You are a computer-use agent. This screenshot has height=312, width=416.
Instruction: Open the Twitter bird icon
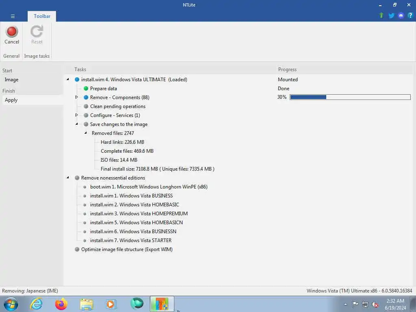(391, 16)
